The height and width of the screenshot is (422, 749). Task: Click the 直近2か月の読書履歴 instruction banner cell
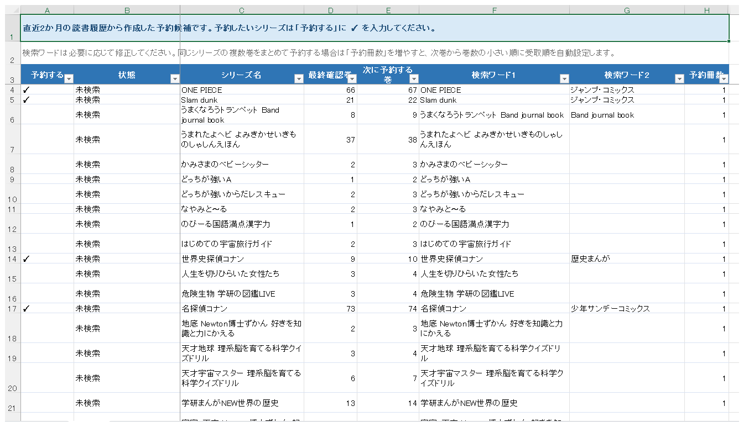pos(374,28)
